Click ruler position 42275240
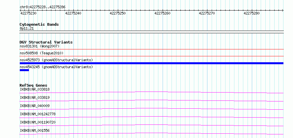This screenshot has width=293, height=138. coord(73,14)
